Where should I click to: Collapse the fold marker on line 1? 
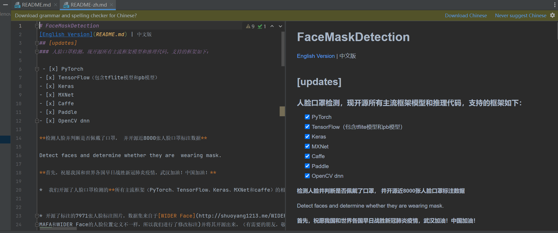(37, 26)
